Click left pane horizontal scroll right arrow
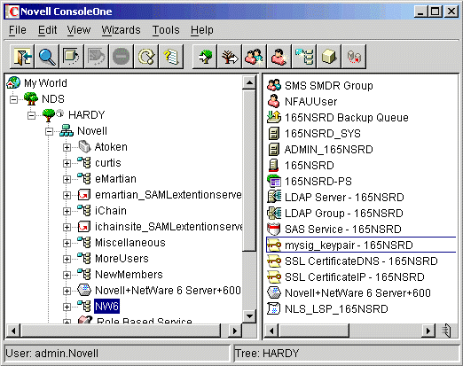The width and height of the screenshot is (463, 366). [235, 331]
